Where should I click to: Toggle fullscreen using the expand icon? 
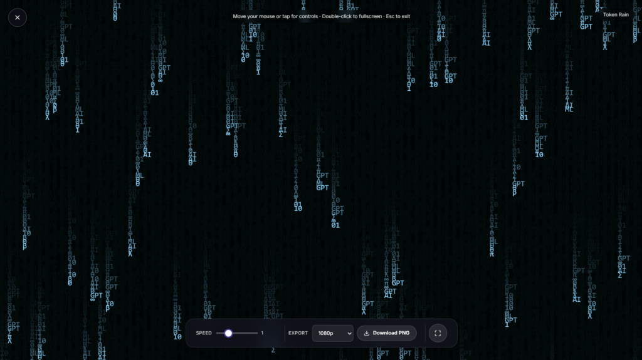(438, 333)
